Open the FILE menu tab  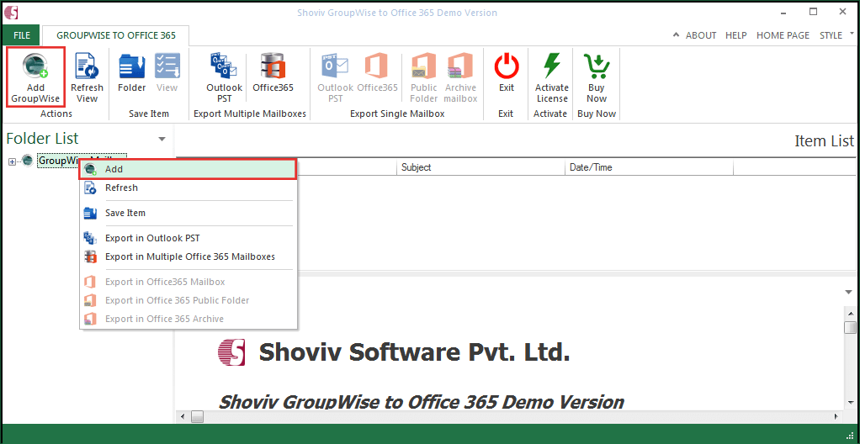[21, 35]
